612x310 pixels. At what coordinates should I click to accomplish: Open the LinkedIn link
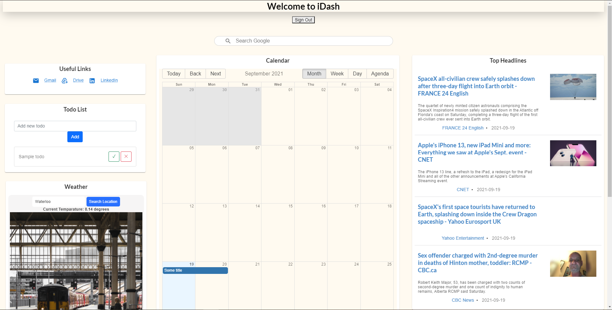click(x=109, y=80)
